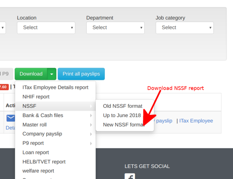Choose HELB/TVET report entry
Viewport: 233px width, 179px height.
(x=55, y=162)
